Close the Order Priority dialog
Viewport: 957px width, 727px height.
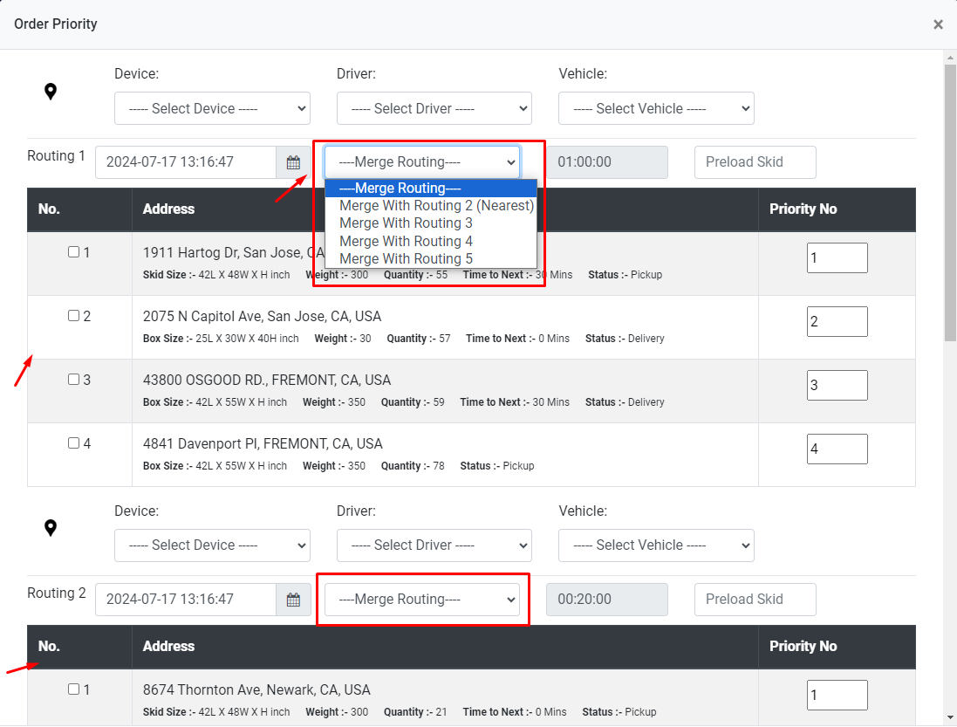coord(938,24)
